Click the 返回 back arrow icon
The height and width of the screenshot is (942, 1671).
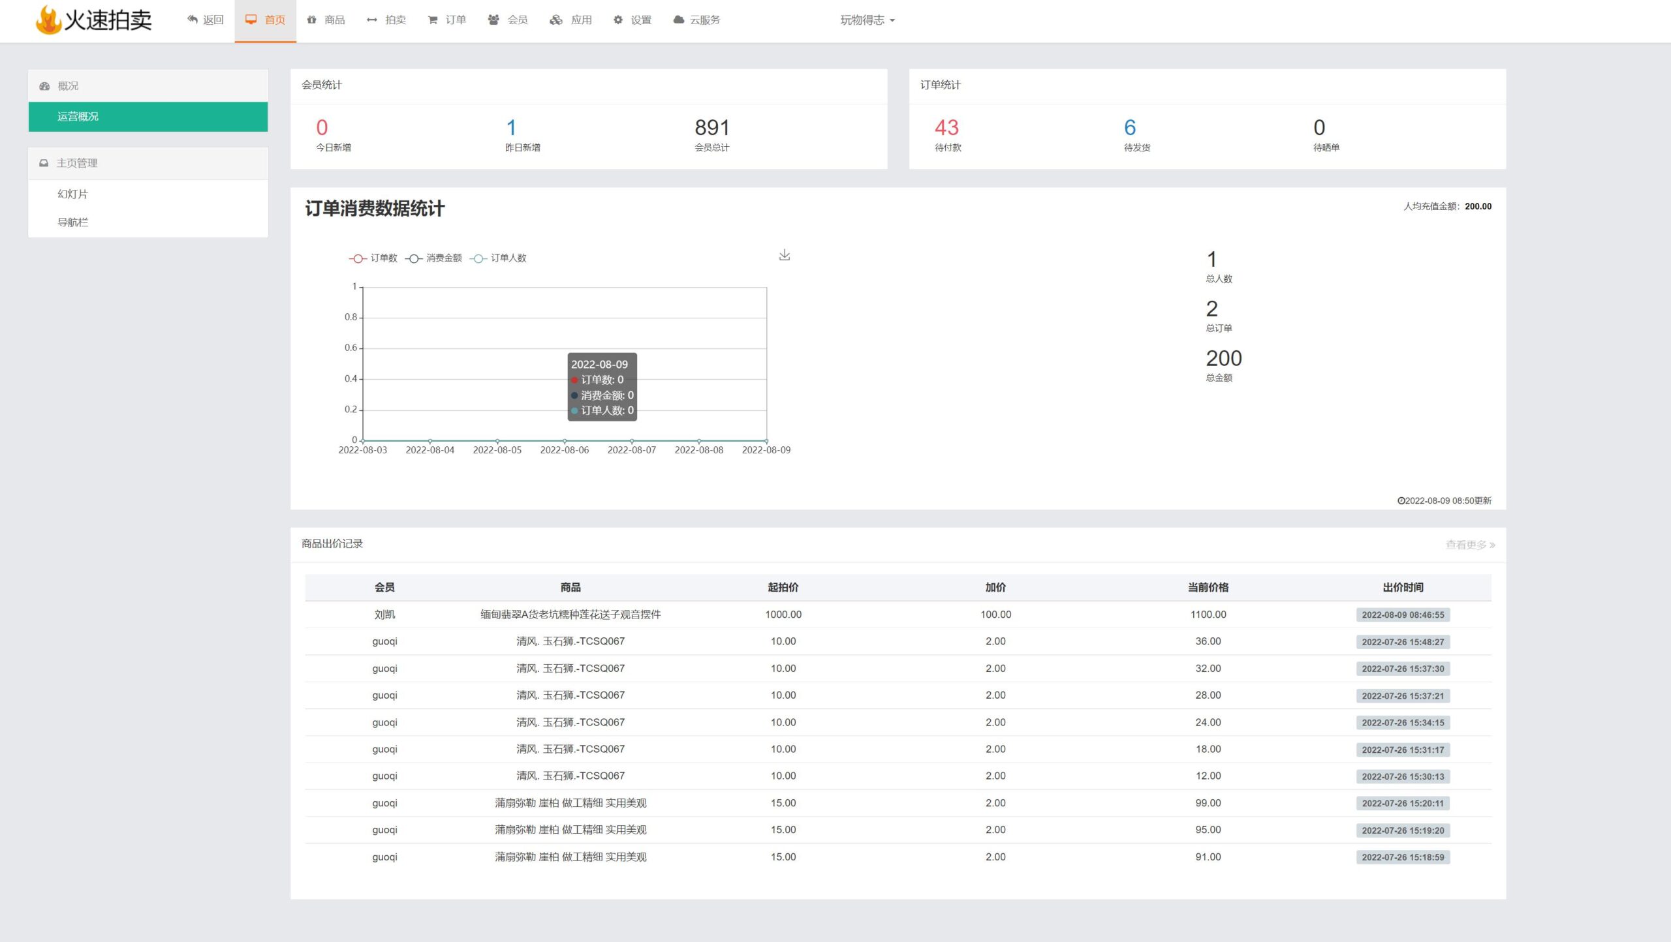pyautogui.click(x=192, y=20)
